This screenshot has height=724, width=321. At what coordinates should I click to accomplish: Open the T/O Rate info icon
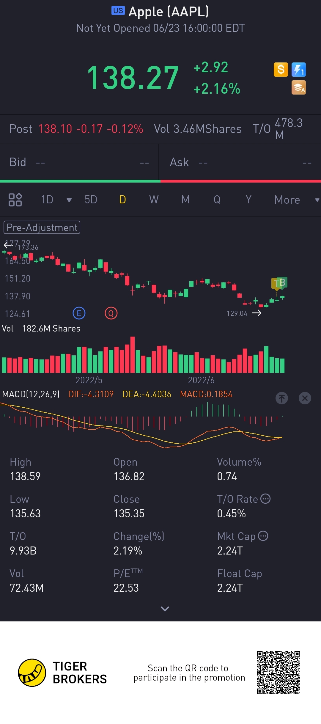(265, 499)
